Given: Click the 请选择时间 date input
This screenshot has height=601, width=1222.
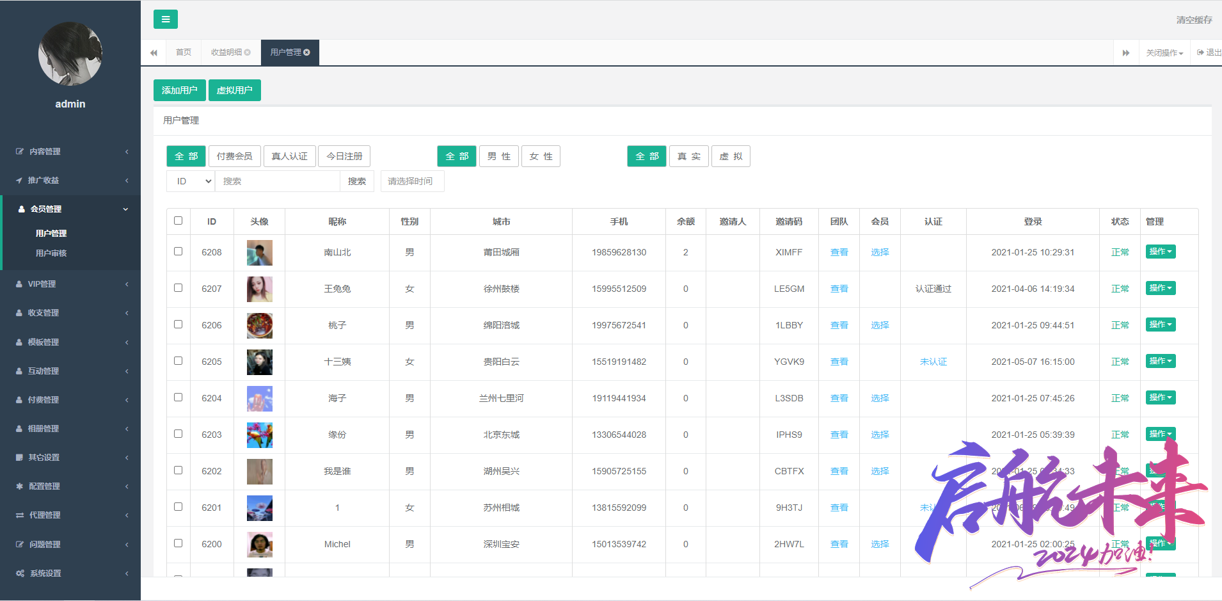Looking at the screenshot, I should tap(413, 181).
